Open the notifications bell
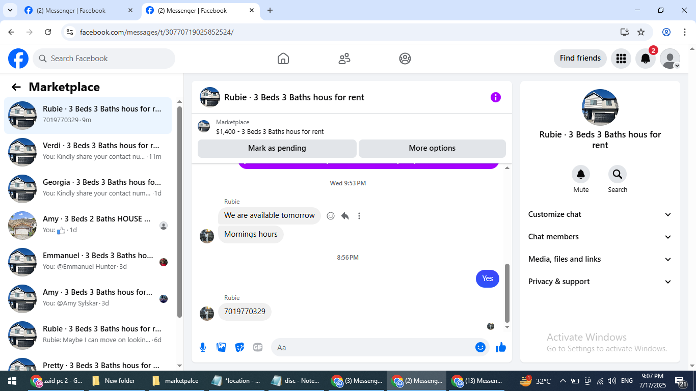696x391 pixels. (x=646, y=59)
